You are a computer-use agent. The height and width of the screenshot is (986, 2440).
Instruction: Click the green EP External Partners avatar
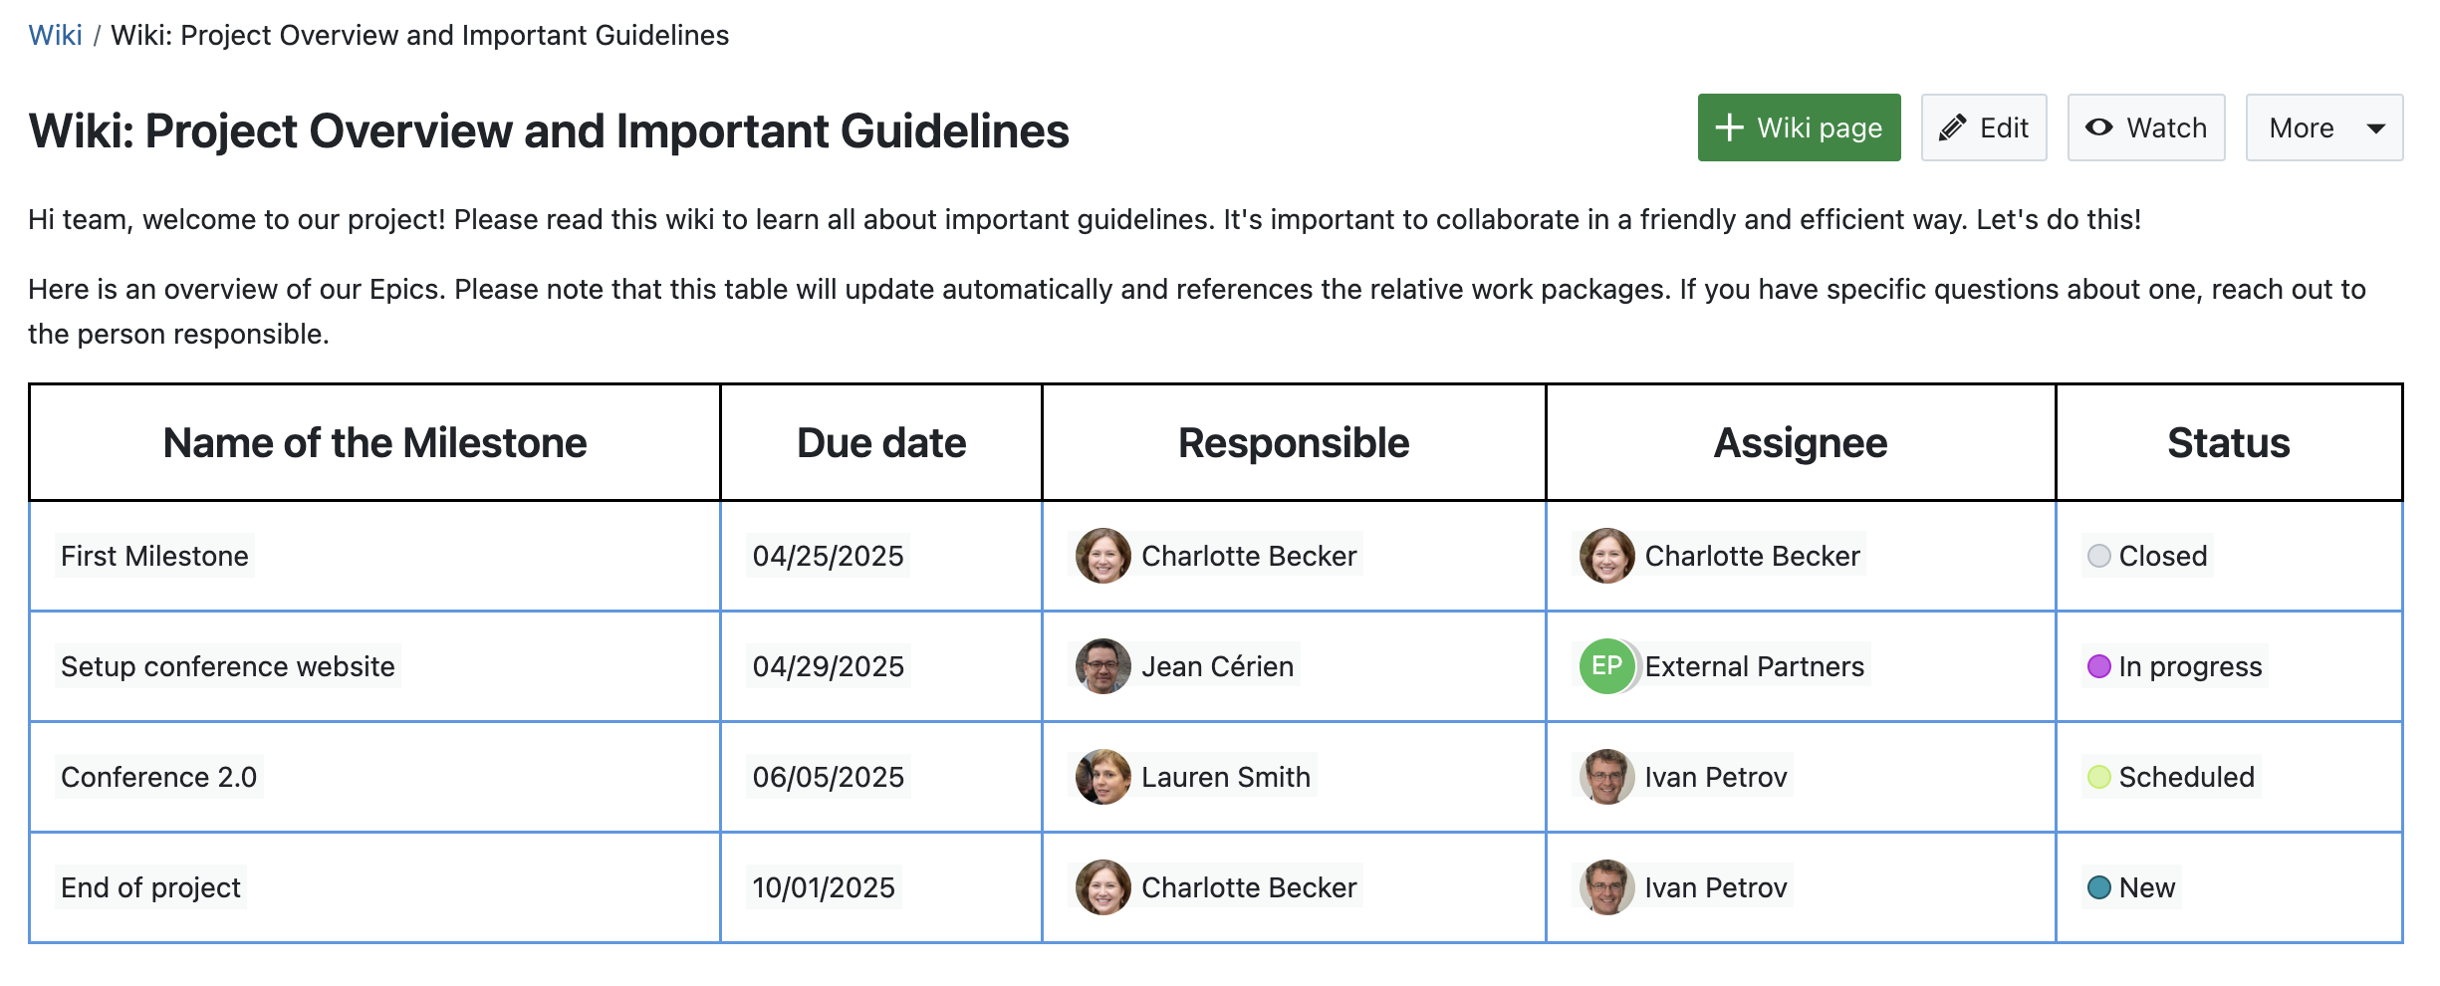tap(1606, 666)
